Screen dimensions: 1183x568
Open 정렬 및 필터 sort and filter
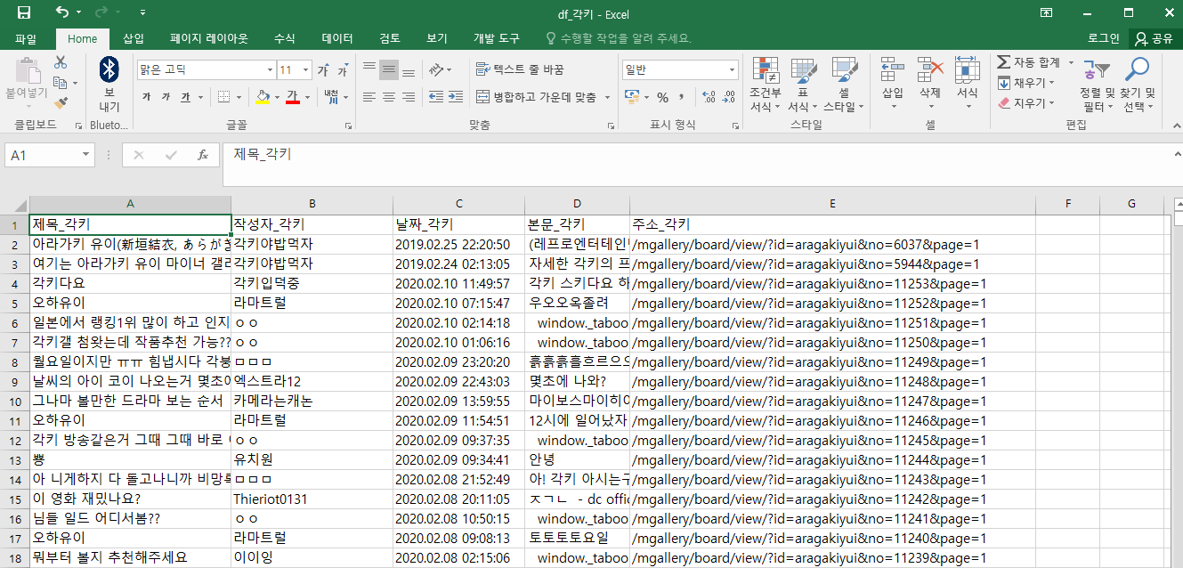coord(1096,84)
